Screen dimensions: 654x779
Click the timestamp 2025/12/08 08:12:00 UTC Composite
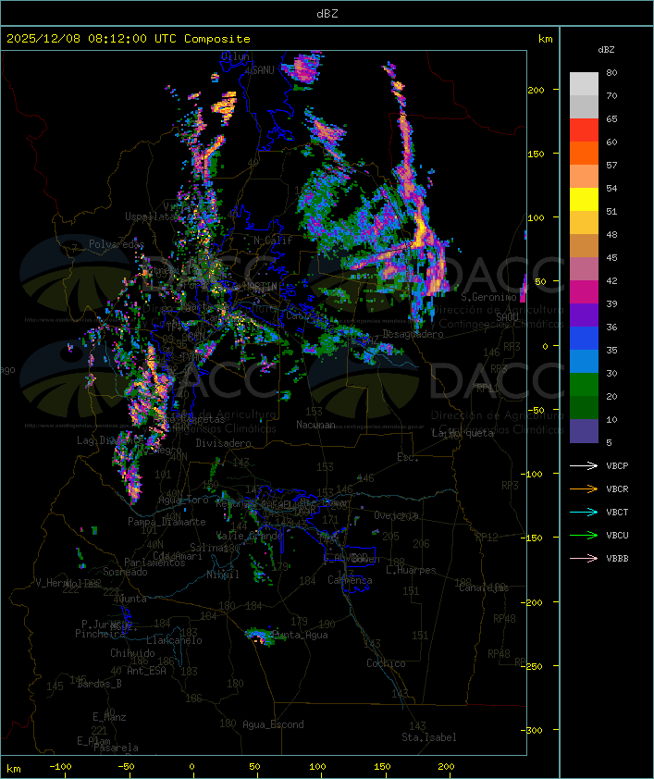pyautogui.click(x=129, y=38)
